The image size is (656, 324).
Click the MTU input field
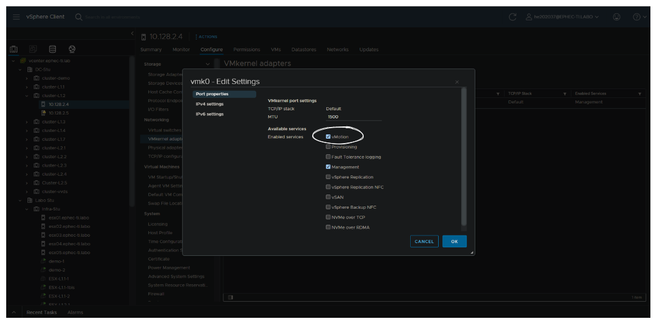click(354, 117)
